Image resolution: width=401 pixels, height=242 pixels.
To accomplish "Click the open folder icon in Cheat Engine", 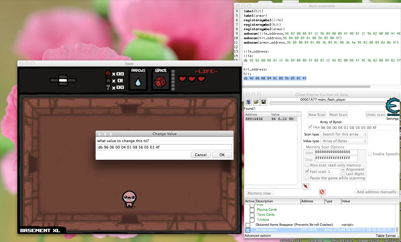I will click(256, 102).
